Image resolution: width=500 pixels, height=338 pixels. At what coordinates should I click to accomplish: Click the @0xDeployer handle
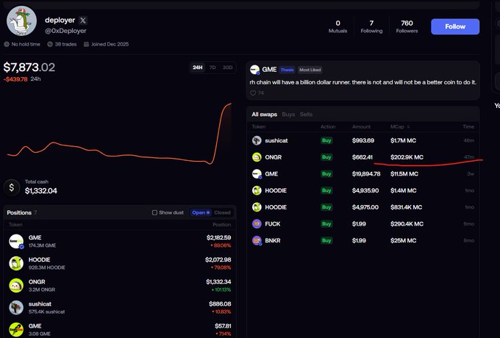pos(65,31)
